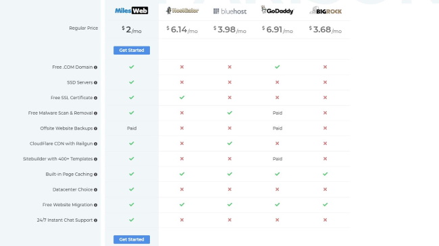
Task: Click the MilesWeb logo
Action: (131, 11)
